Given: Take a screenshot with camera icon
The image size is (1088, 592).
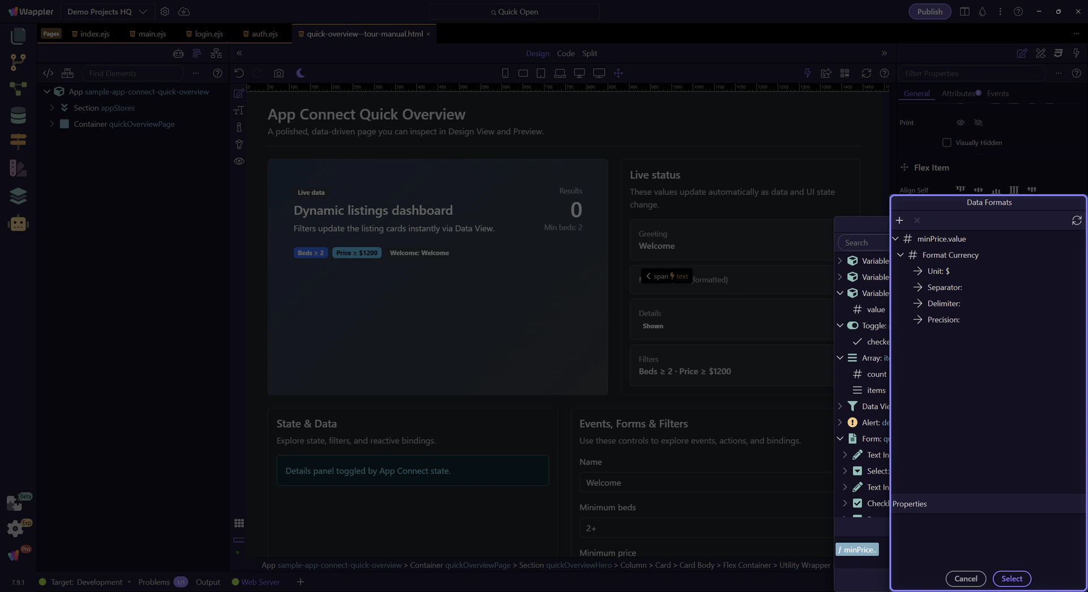Looking at the screenshot, I should click(x=278, y=73).
